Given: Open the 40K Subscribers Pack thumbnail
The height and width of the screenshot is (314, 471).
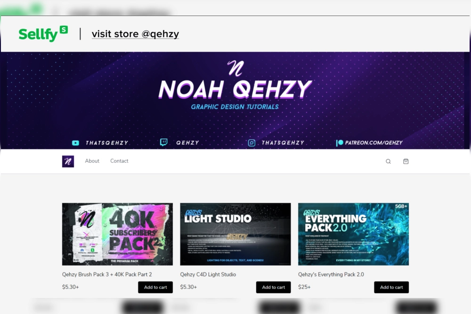Looking at the screenshot, I should tap(117, 234).
